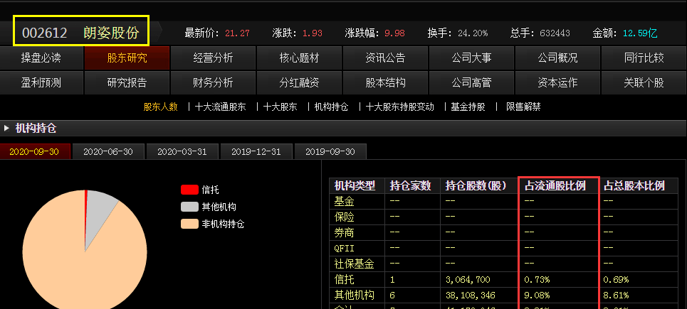Click the 涨跌幅 9.98 value

pos(394,33)
